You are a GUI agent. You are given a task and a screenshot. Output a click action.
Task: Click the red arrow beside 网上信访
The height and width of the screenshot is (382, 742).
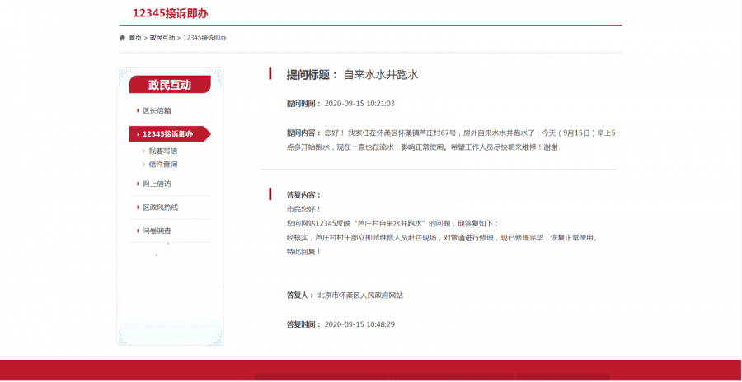138,184
